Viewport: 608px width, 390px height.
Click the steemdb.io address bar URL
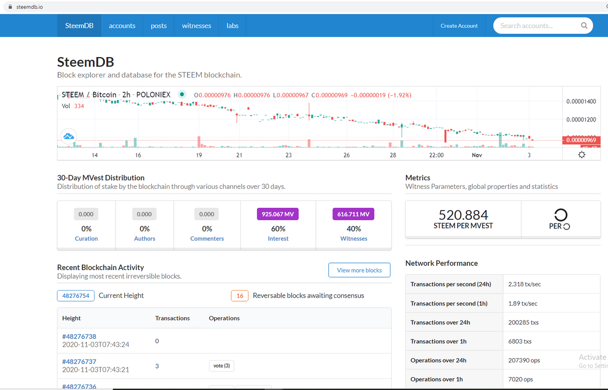[29, 7]
